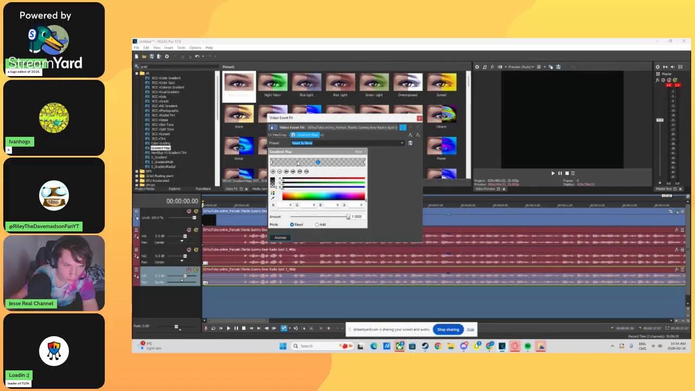Viewport: 695px width, 391px height.
Task: Select the Overexposed preset thumbnail
Action: coord(408,82)
